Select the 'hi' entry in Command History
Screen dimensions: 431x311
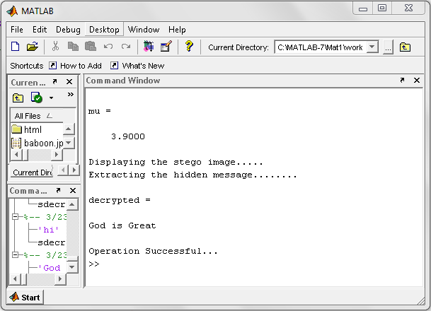coord(49,229)
